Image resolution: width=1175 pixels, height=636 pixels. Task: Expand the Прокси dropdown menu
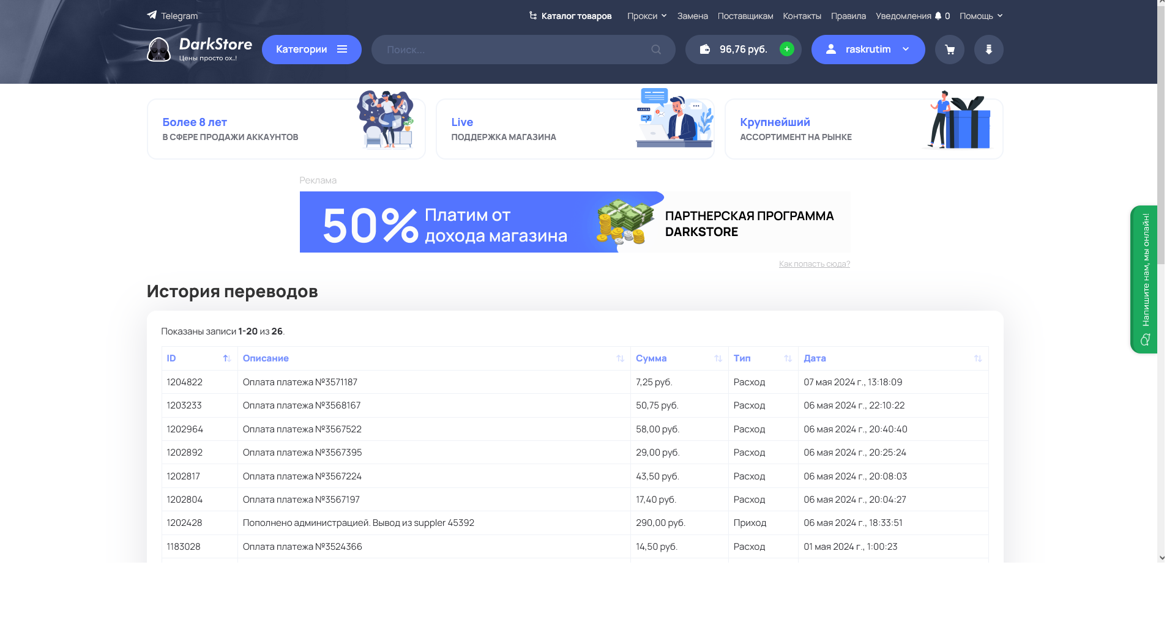pyautogui.click(x=647, y=16)
